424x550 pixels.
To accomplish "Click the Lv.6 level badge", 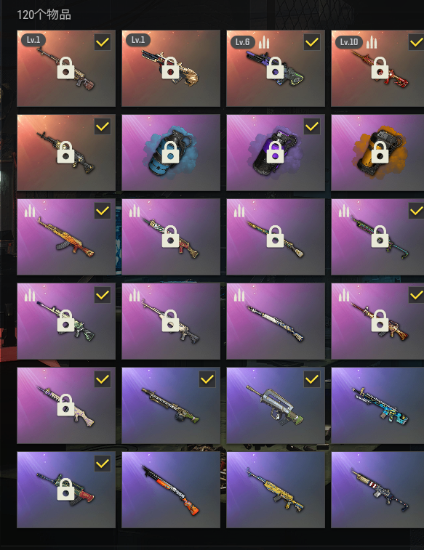I will tap(242, 42).
